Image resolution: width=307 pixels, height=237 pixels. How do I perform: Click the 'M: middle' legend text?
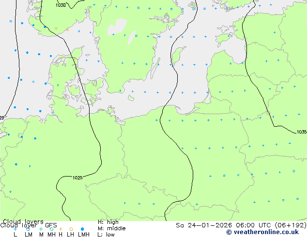click(111, 228)
